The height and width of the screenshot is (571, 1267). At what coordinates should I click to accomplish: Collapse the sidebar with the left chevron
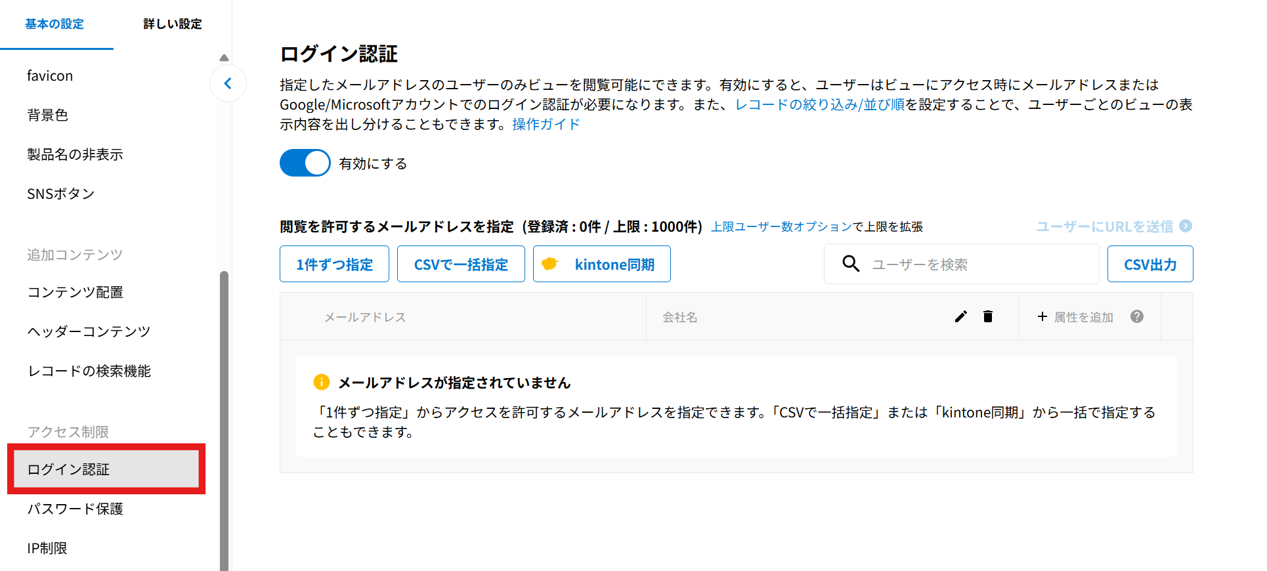[x=228, y=83]
